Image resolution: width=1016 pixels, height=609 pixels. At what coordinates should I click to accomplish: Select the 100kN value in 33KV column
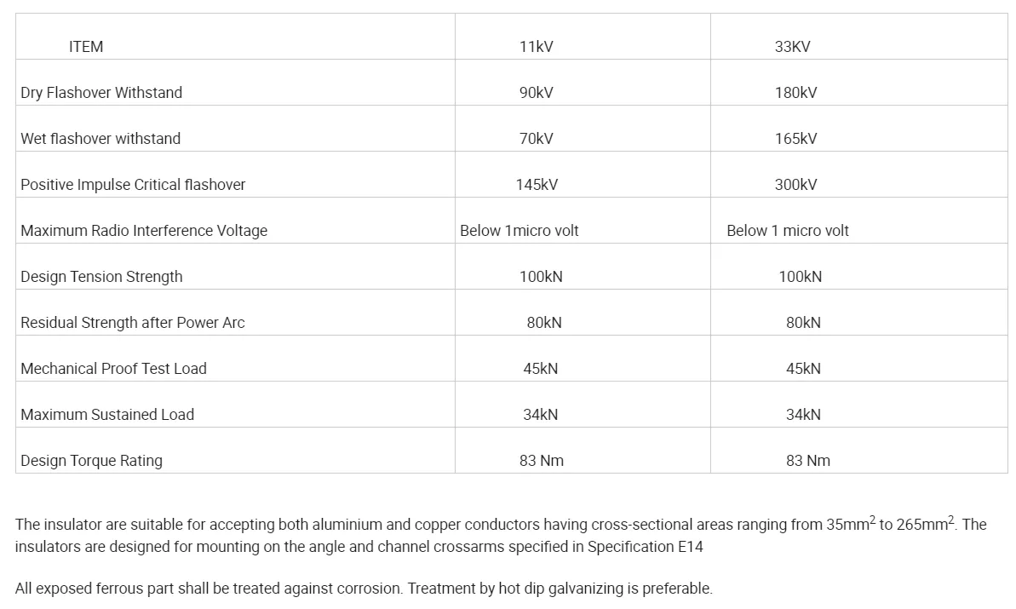[800, 277]
